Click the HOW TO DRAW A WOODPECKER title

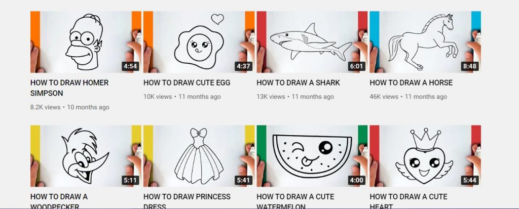[59, 201]
